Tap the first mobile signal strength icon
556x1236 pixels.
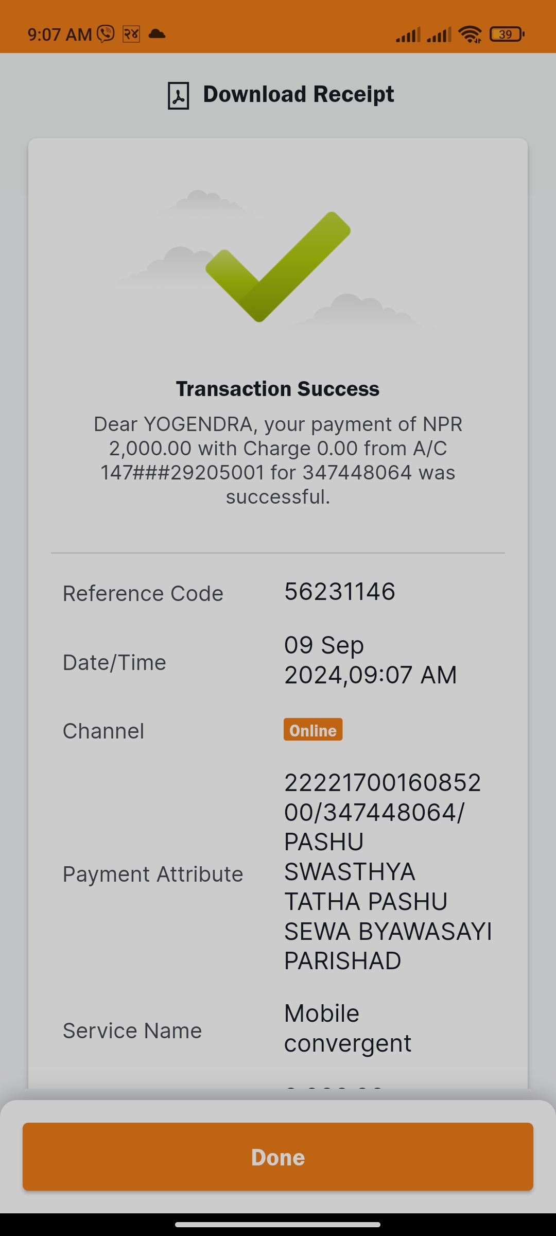(408, 35)
